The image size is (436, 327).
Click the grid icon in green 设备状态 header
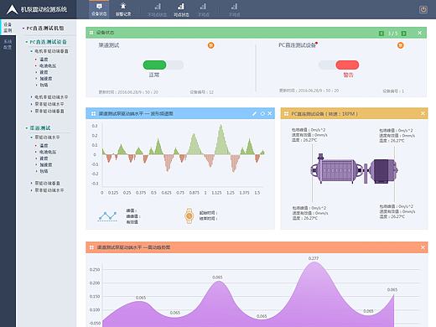tap(91, 33)
